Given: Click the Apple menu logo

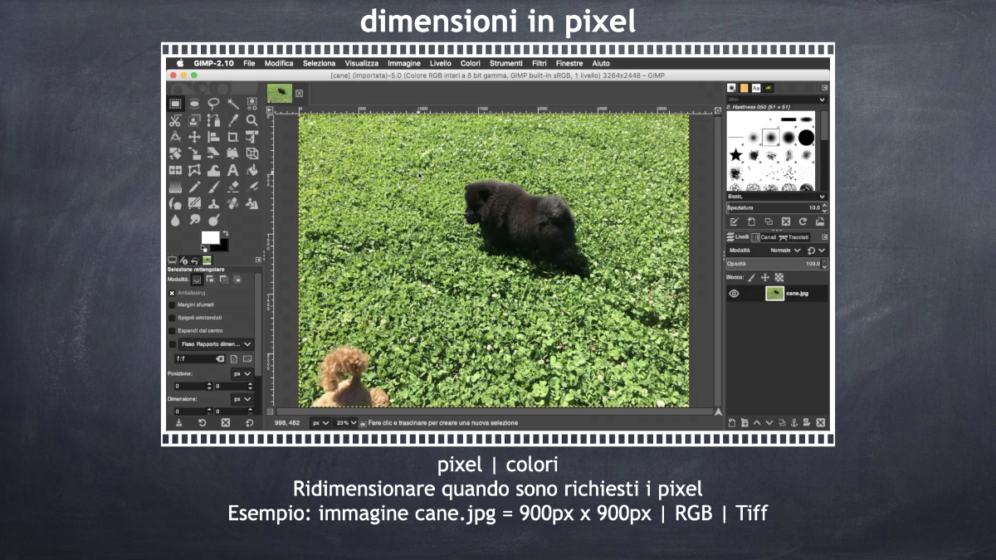Looking at the screenshot, I should (x=179, y=63).
